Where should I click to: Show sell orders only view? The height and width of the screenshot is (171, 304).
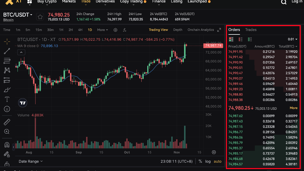(x=240, y=39)
